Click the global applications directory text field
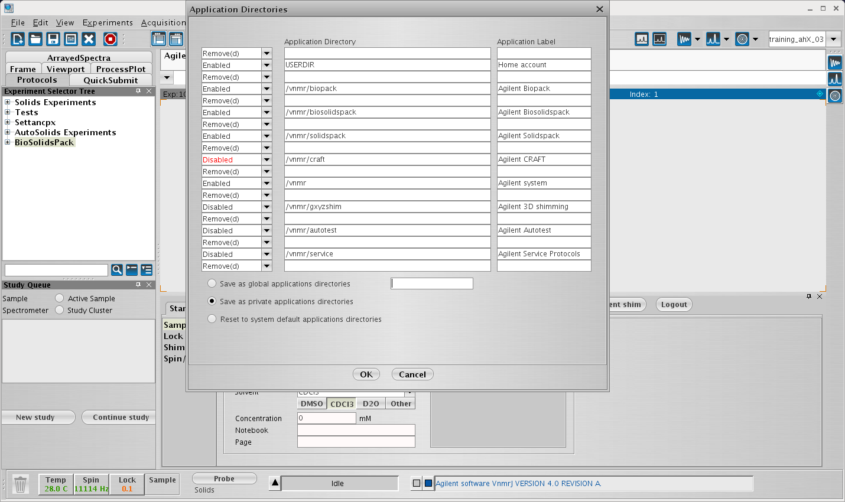 point(431,283)
